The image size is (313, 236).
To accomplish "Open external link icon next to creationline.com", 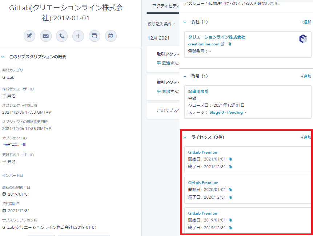I will (222, 44).
